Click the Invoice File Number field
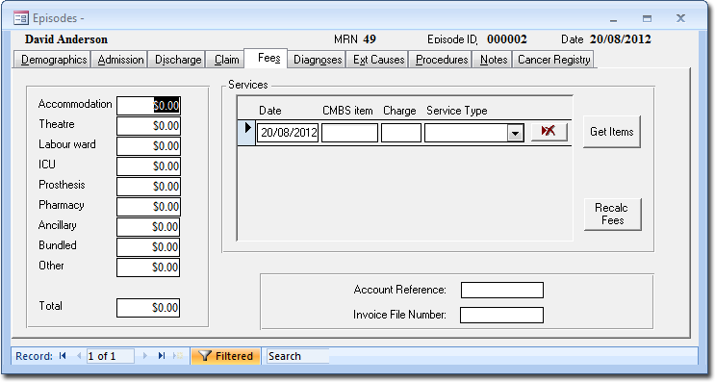The width and height of the screenshot is (715, 382). pos(501,315)
